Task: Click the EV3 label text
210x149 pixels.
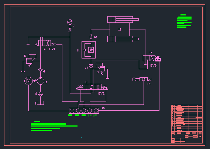Action: (x=154, y=65)
